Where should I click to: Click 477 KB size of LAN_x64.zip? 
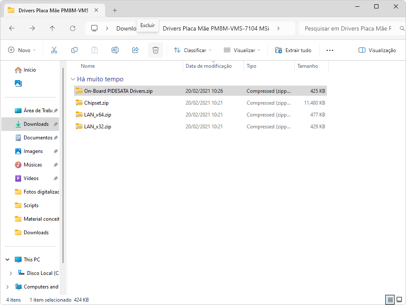[x=318, y=115]
